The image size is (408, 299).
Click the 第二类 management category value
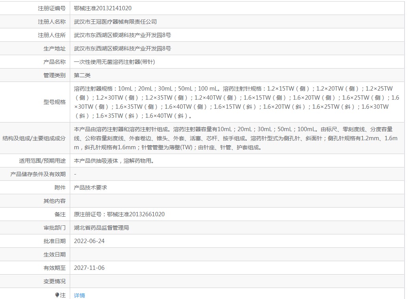click(82, 75)
